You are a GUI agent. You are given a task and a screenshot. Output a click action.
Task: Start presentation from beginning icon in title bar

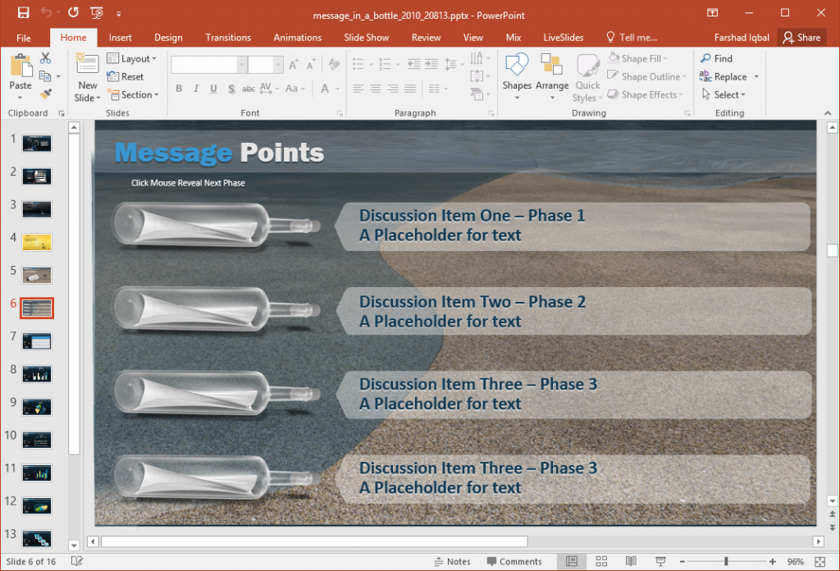click(x=97, y=13)
